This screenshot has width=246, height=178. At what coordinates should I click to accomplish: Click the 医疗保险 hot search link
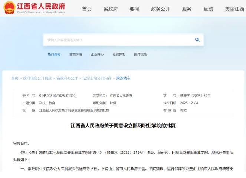pyautogui.click(x=140, y=55)
